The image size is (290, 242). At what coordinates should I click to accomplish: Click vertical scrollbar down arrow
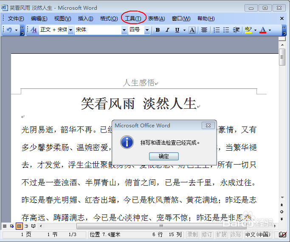tap(282, 198)
